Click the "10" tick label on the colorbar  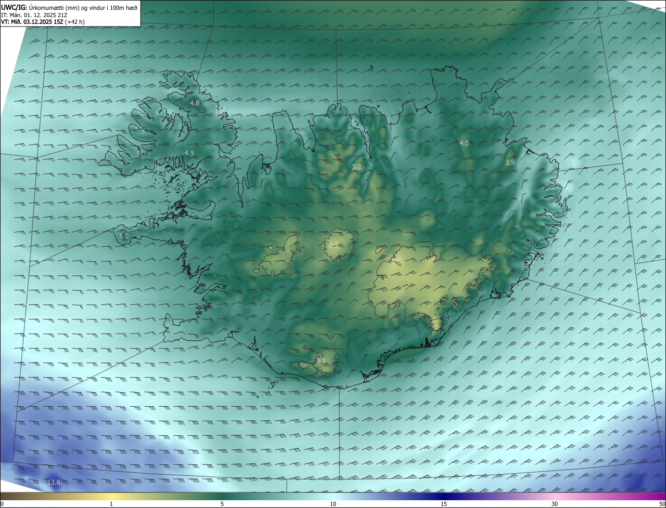pos(333,504)
